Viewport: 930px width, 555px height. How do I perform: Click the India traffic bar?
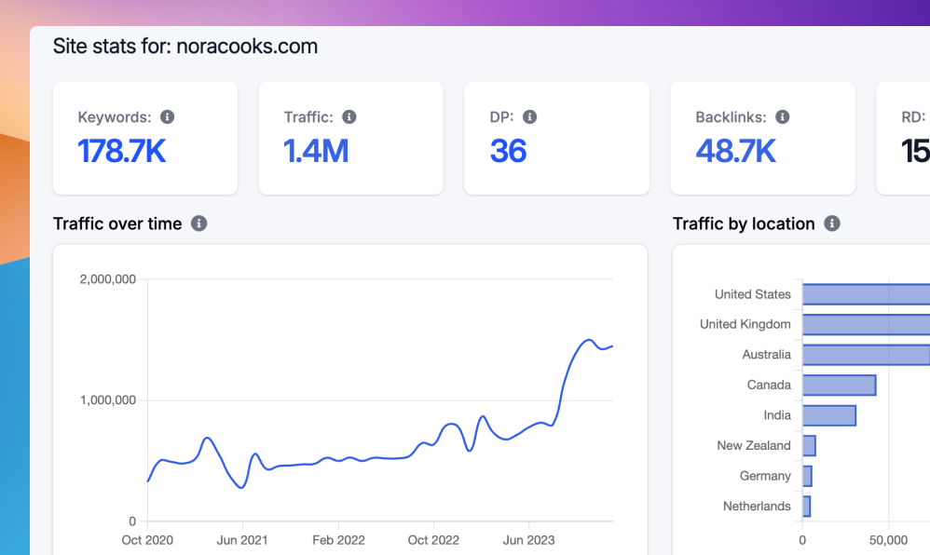828,415
